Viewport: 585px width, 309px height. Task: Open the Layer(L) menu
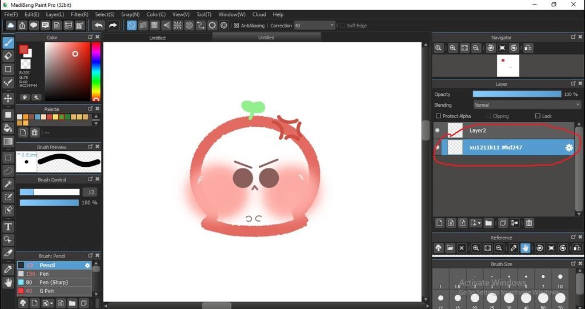pos(55,14)
